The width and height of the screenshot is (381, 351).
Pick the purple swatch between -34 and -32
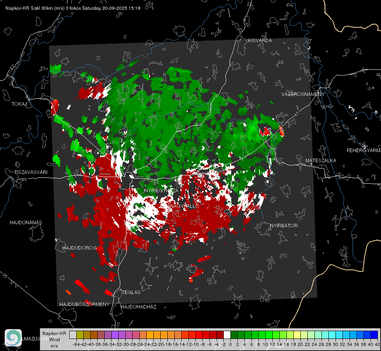(115, 335)
